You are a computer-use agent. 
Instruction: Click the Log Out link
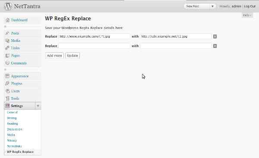[250, 6]
